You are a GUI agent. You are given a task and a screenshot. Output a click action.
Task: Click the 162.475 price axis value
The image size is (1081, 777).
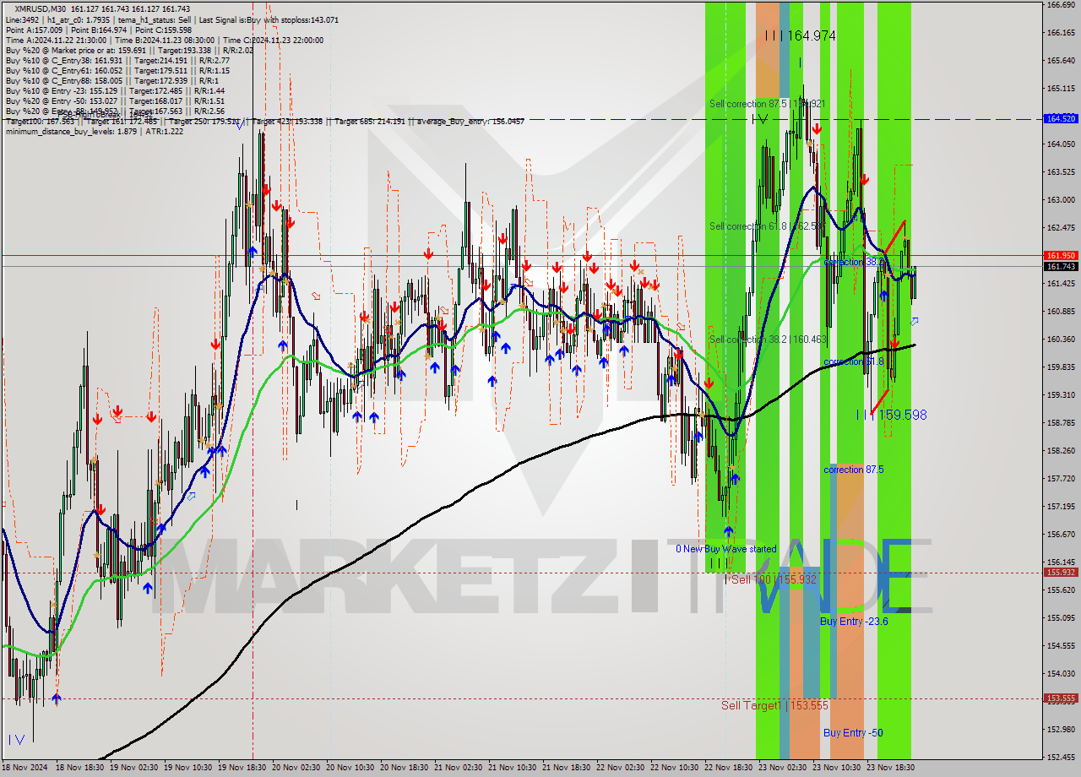click(x=1061, y=228)
